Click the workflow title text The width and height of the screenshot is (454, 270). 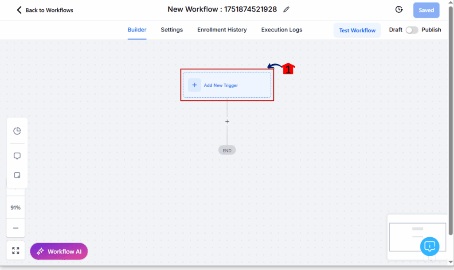222,9
